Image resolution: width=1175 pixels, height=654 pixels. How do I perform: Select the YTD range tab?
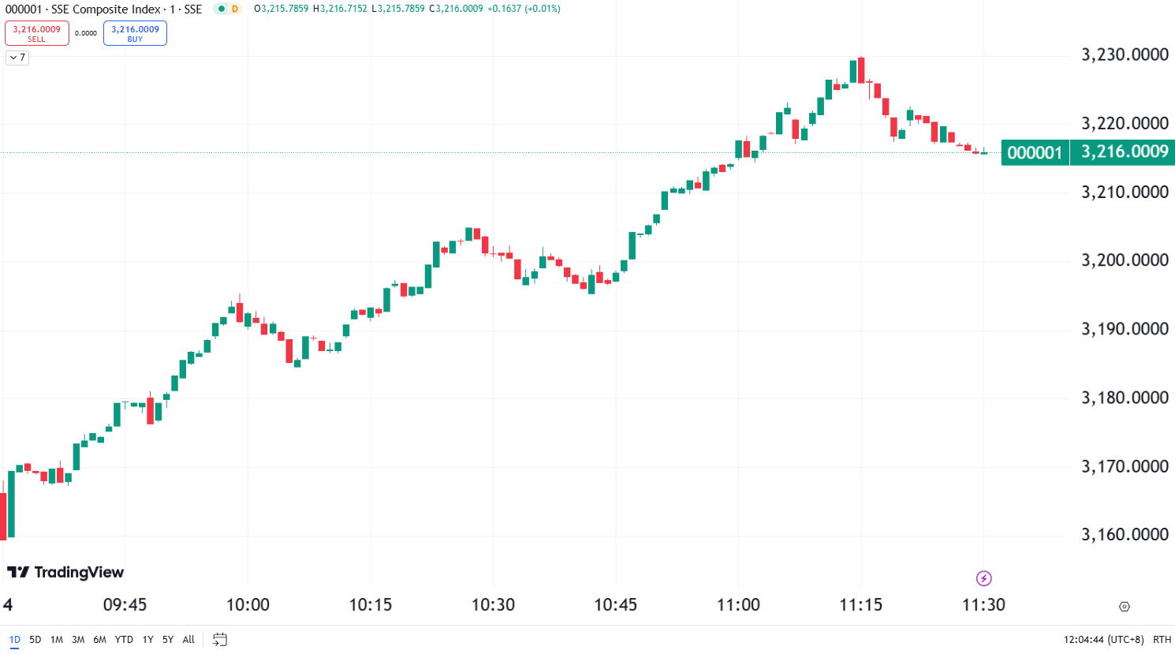pyautogui.click(x=124, y=639)
